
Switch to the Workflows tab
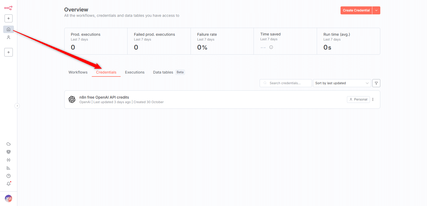(78, 72)
